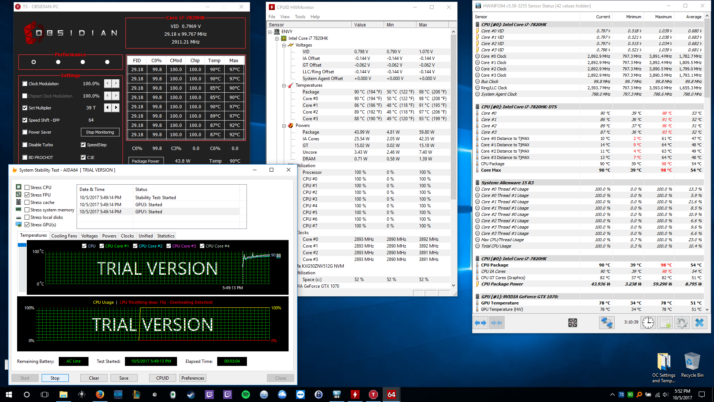Open HWiNFO sensor settings gear
This screenshot has height=402, width=714.
pyautogui.click(x=682, y=323)
